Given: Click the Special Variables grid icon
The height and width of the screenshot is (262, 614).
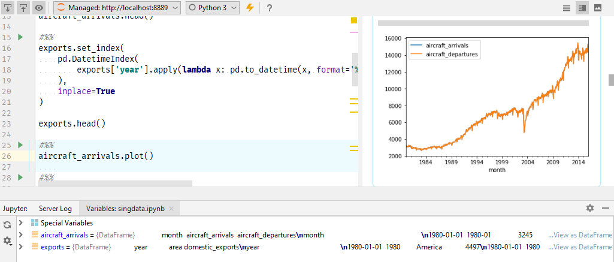Looking at the screenshot, I should 35,223.
